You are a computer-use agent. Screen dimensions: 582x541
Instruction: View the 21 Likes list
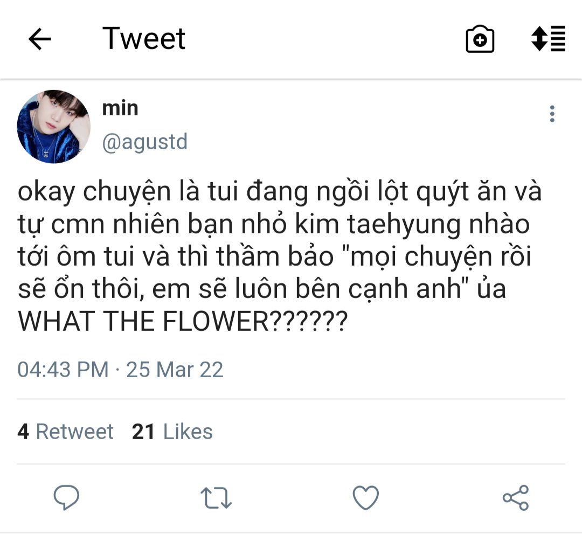pos(172,432)
